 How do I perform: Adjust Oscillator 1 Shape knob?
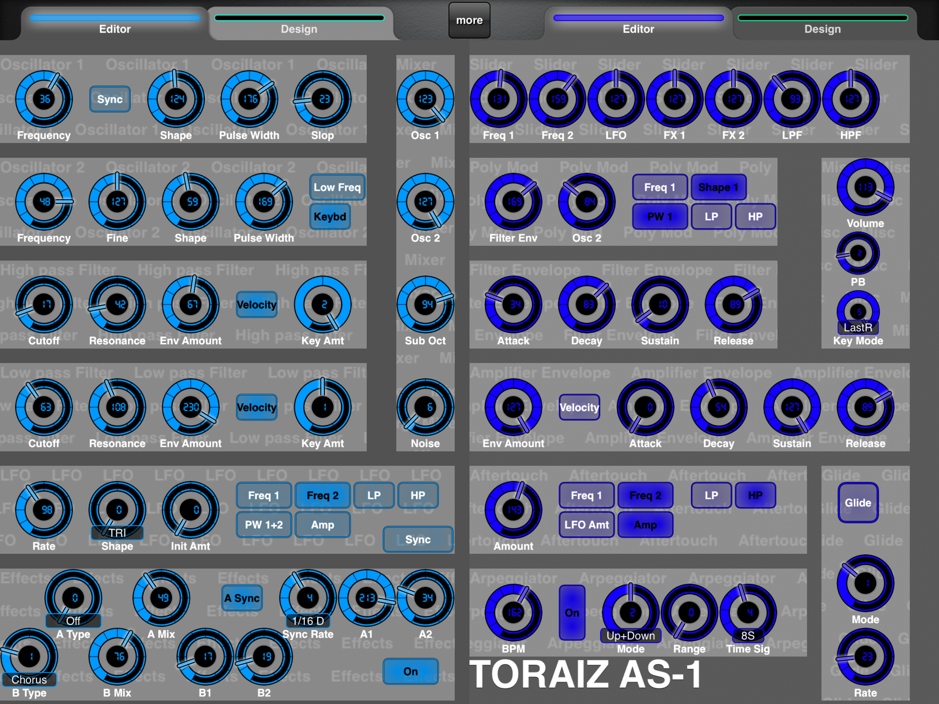coord(176,99)
